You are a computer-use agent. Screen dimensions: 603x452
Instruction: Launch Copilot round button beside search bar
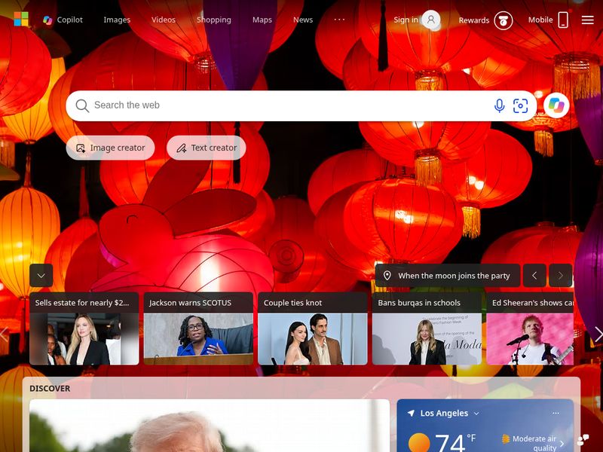tap(556, 105)
